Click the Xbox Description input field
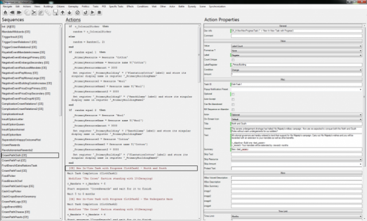The width and height of the screenshot is (367, 221). (x=296, y=182)
